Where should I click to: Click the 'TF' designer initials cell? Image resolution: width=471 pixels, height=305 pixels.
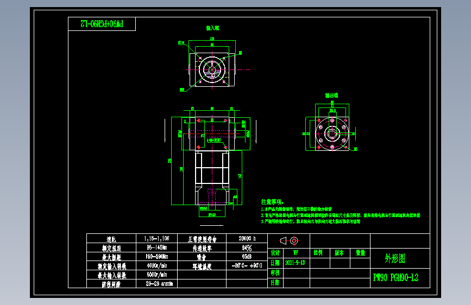click(x=296, y=253)
